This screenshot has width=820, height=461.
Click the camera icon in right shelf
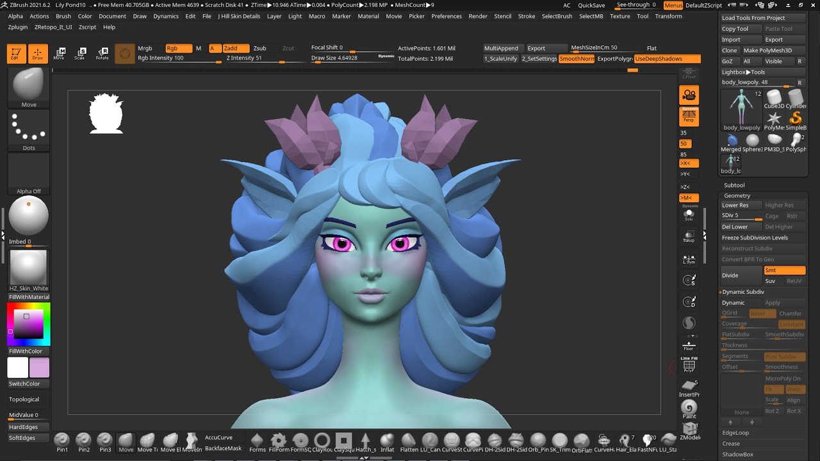[x=689, y=95]
